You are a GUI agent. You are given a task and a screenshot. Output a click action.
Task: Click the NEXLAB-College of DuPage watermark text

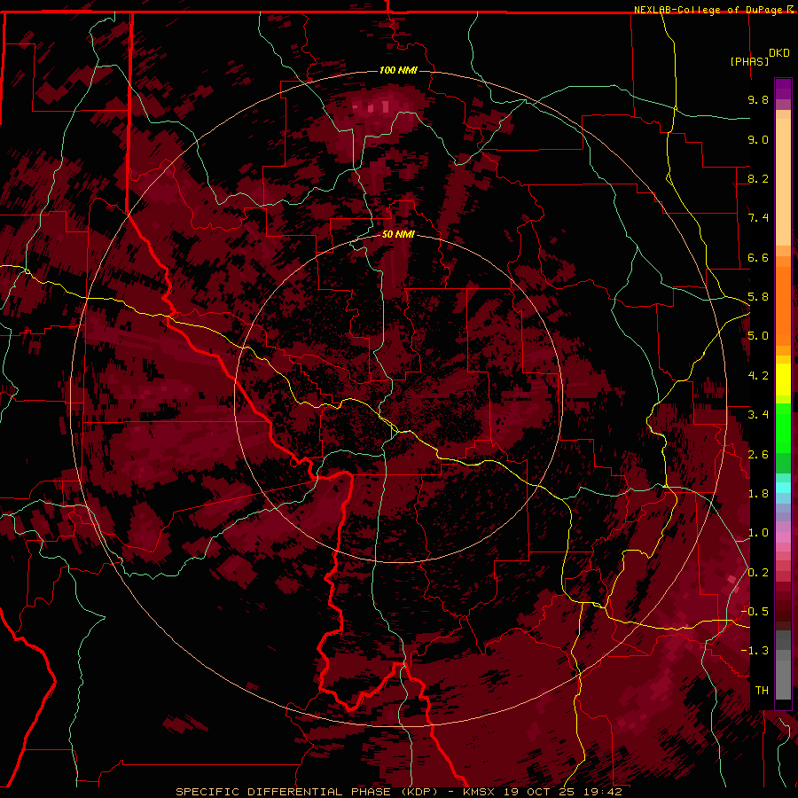tap(709, 10)
